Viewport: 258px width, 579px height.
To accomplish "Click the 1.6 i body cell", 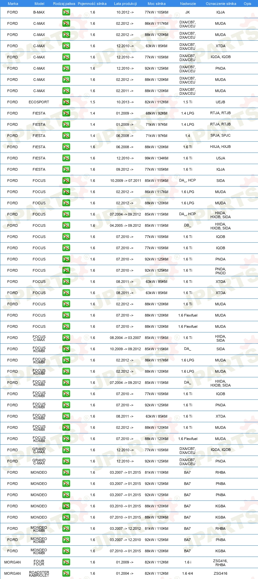I will (x=187, y=562).
